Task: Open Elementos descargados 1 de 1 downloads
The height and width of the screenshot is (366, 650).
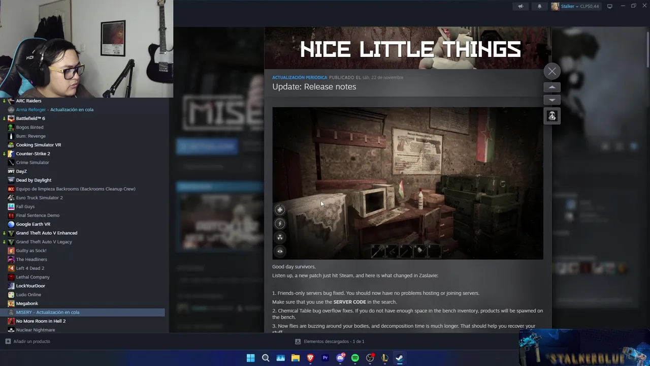Action: [x=334, y=342]
